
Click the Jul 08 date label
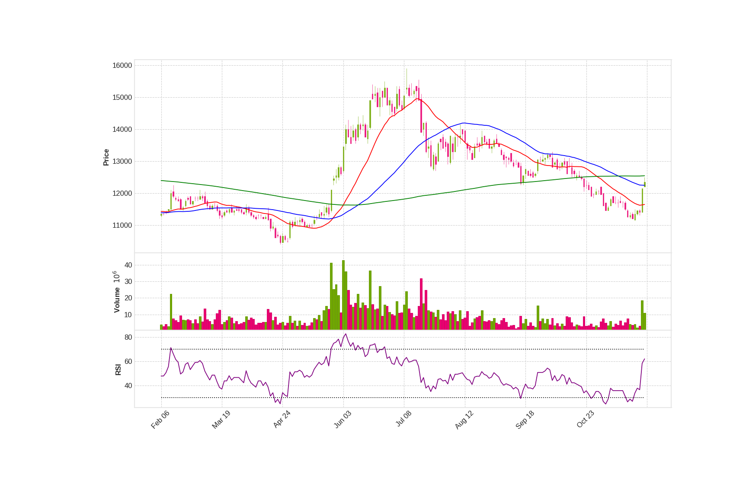click(x=403, y=419)
